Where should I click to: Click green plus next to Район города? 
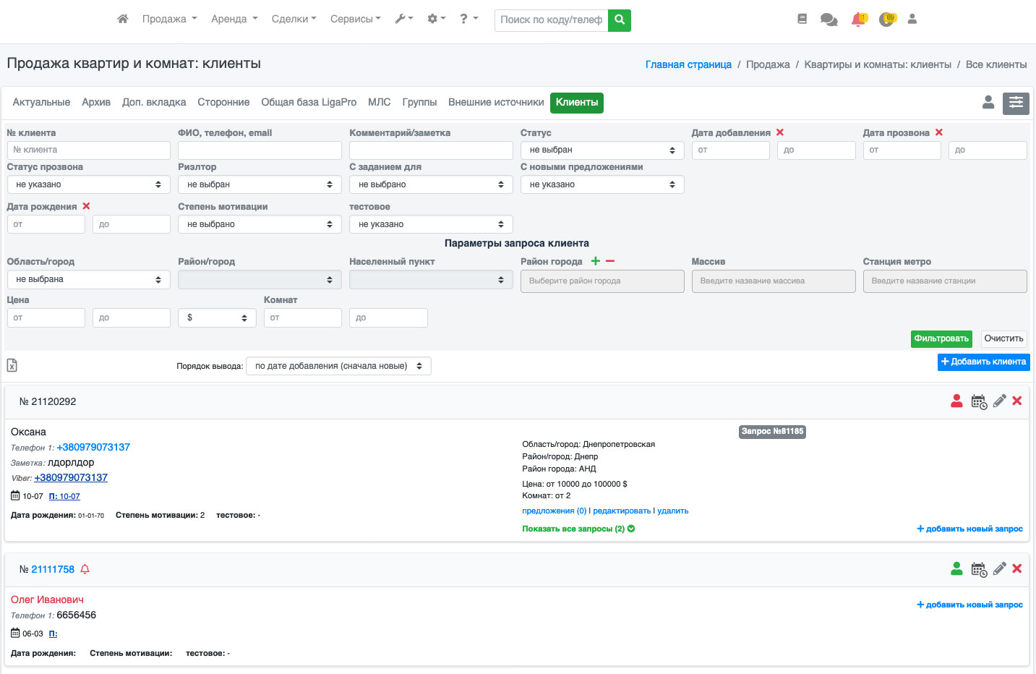[x=596, y=261]
